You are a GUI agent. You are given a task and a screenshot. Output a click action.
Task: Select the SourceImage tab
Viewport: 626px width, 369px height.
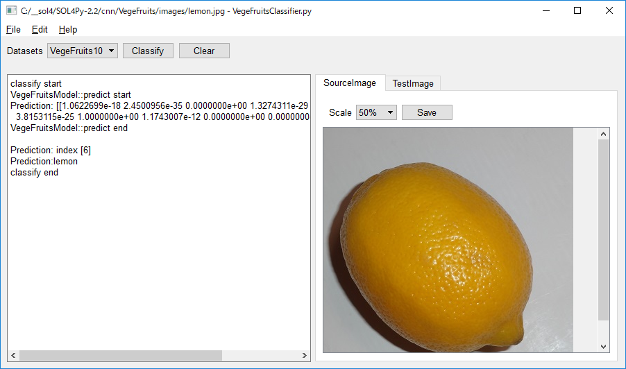click(x=350, y=83)
